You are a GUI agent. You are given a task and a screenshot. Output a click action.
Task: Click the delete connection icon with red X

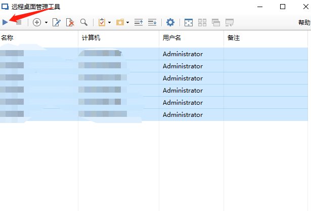pos(70,22)
